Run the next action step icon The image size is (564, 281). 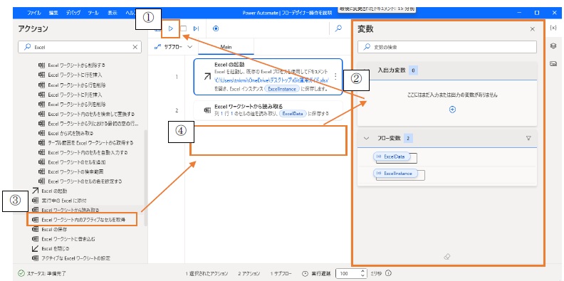[x=196, y=28]
